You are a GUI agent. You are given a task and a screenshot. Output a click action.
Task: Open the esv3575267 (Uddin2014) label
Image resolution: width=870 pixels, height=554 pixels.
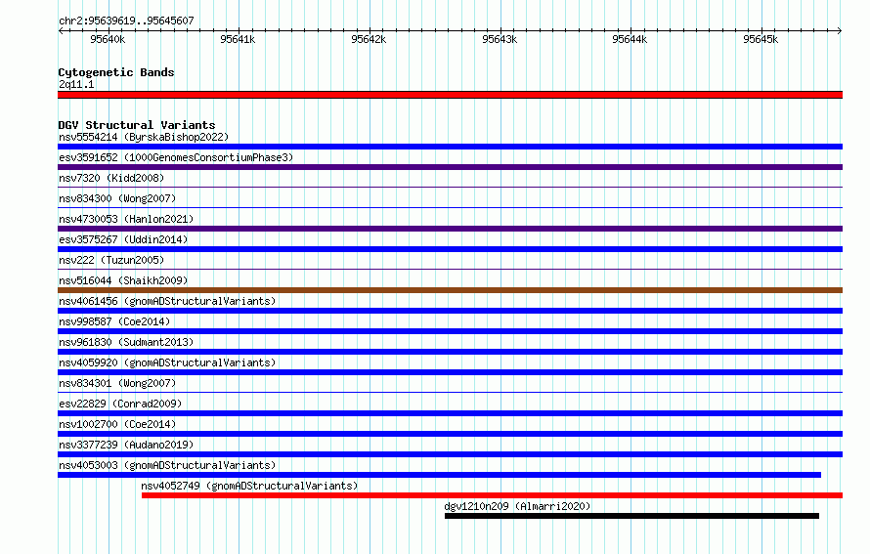pos(123,239)
